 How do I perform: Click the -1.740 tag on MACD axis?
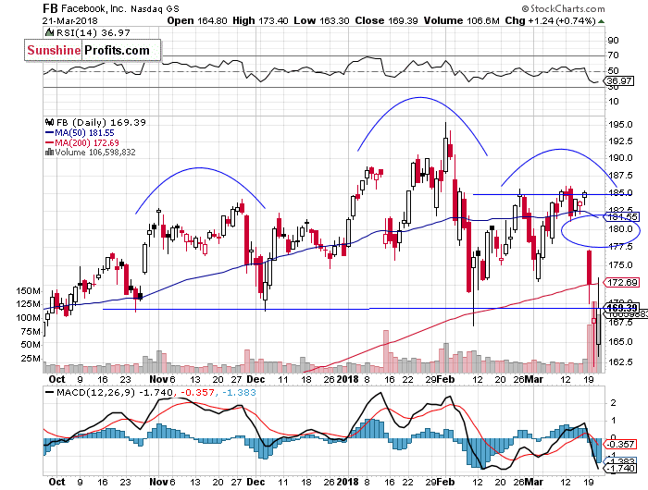[x=621, y=468]
